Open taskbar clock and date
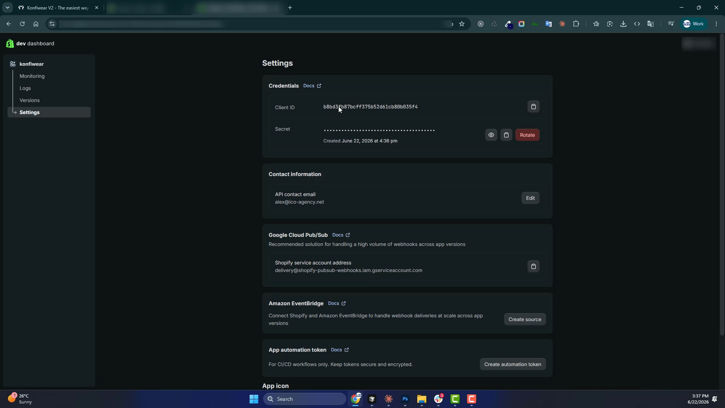The image size is (725, 408). (698, 399)
